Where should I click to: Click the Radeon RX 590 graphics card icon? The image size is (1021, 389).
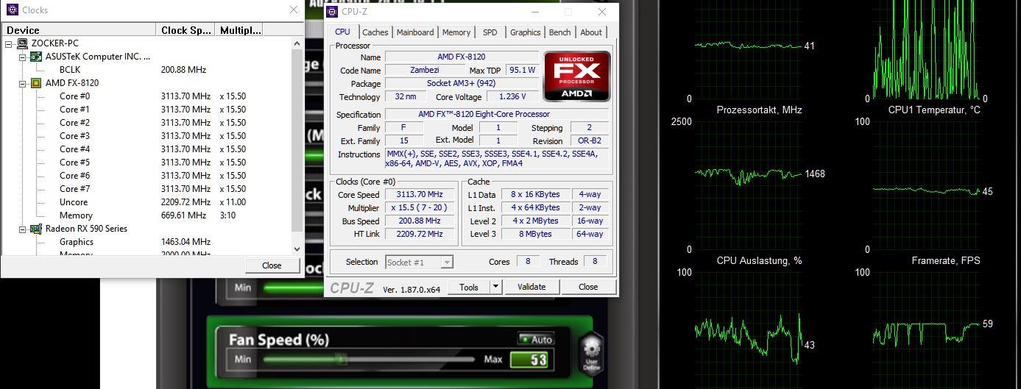[x=36, y=229]
